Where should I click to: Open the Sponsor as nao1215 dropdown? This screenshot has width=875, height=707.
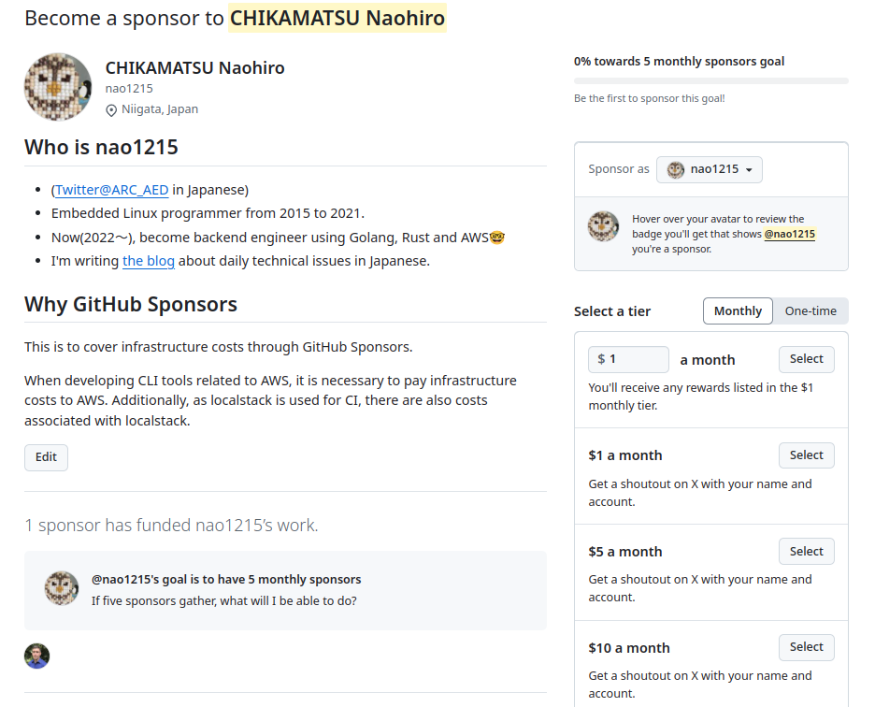[x=710, y=169]
